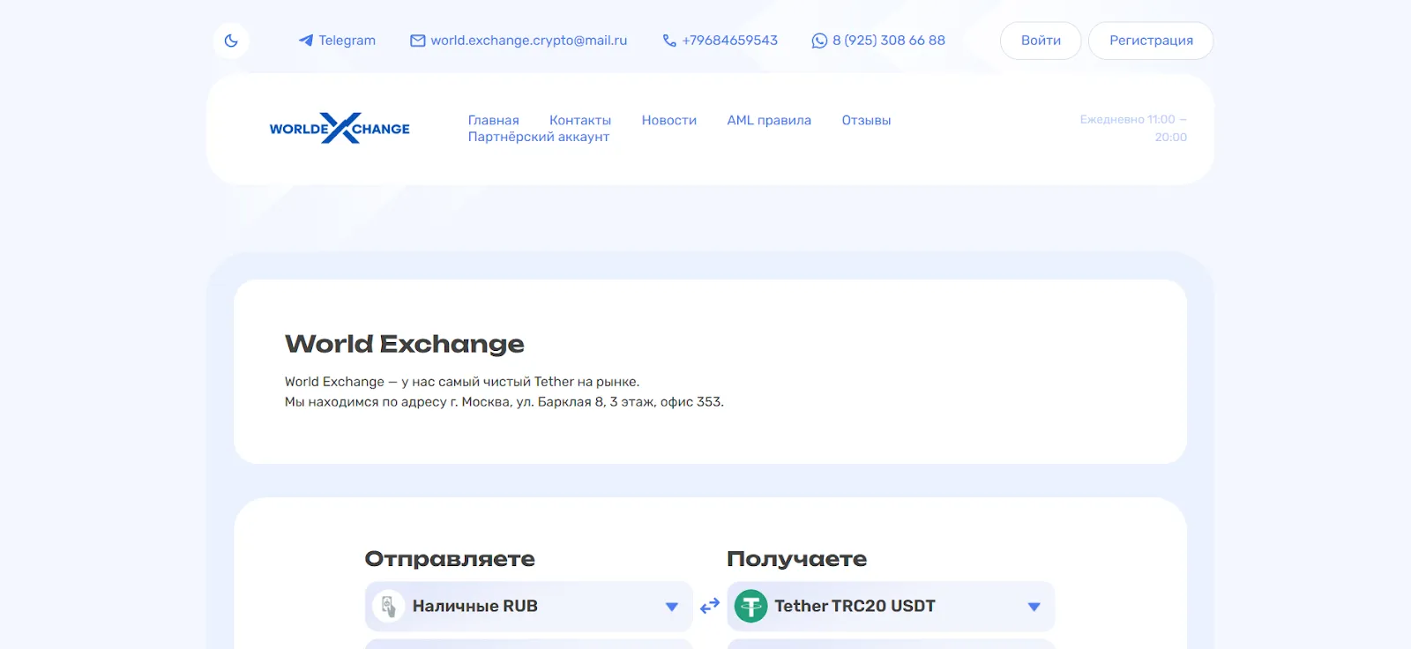This screenshot has height=649, width=1411.
Task: Click the Отправляете heading
Action: point(450,559)
